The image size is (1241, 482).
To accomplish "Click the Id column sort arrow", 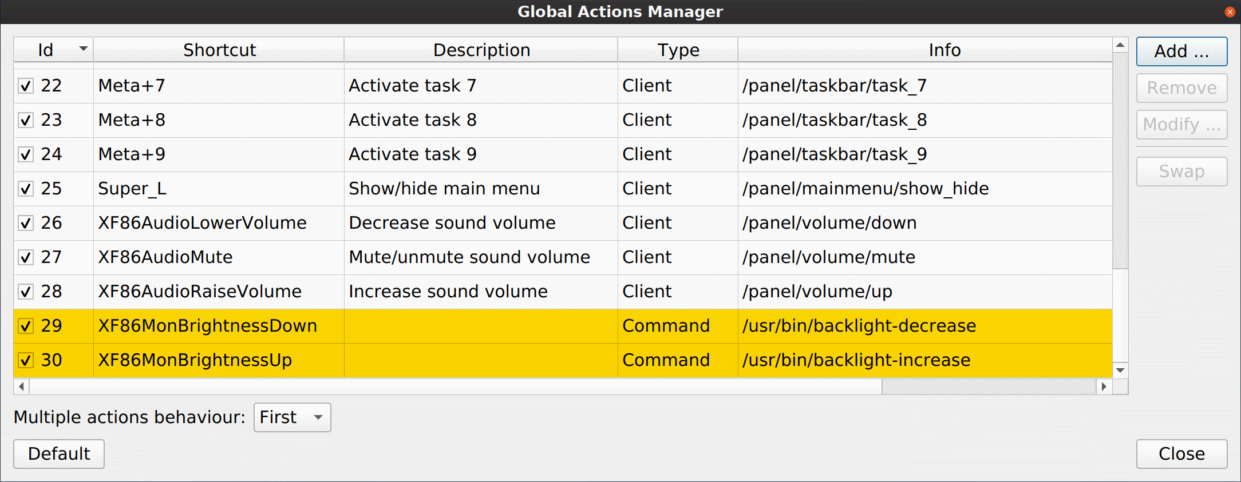I will pos(84,49).
